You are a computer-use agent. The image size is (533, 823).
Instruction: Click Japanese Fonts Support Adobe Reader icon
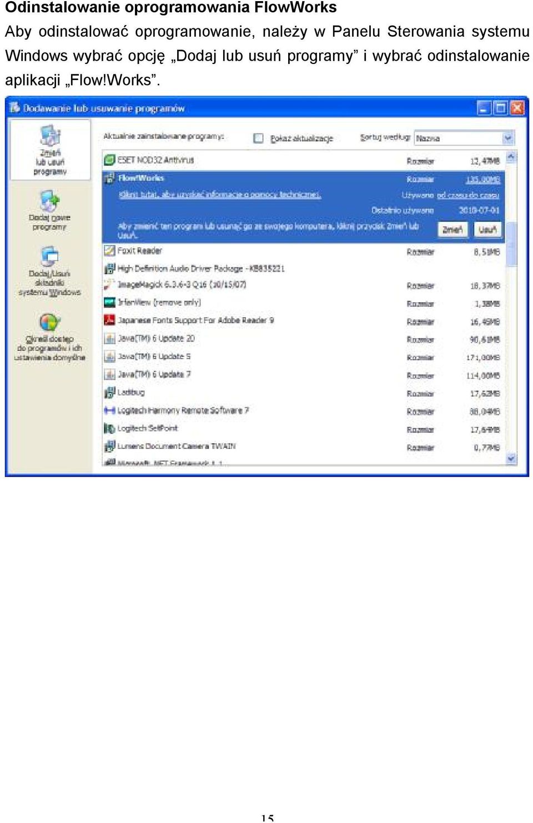click(x=109, y=320)
